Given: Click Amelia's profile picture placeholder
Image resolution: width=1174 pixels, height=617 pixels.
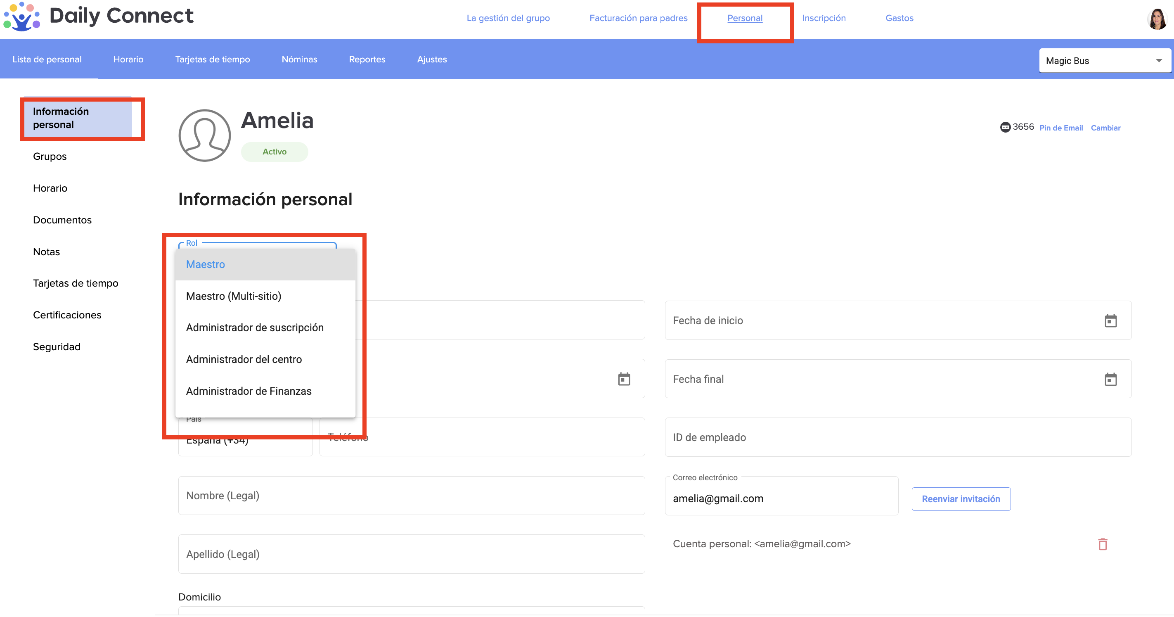Looking at the screenshot, I should coord(205,135).
